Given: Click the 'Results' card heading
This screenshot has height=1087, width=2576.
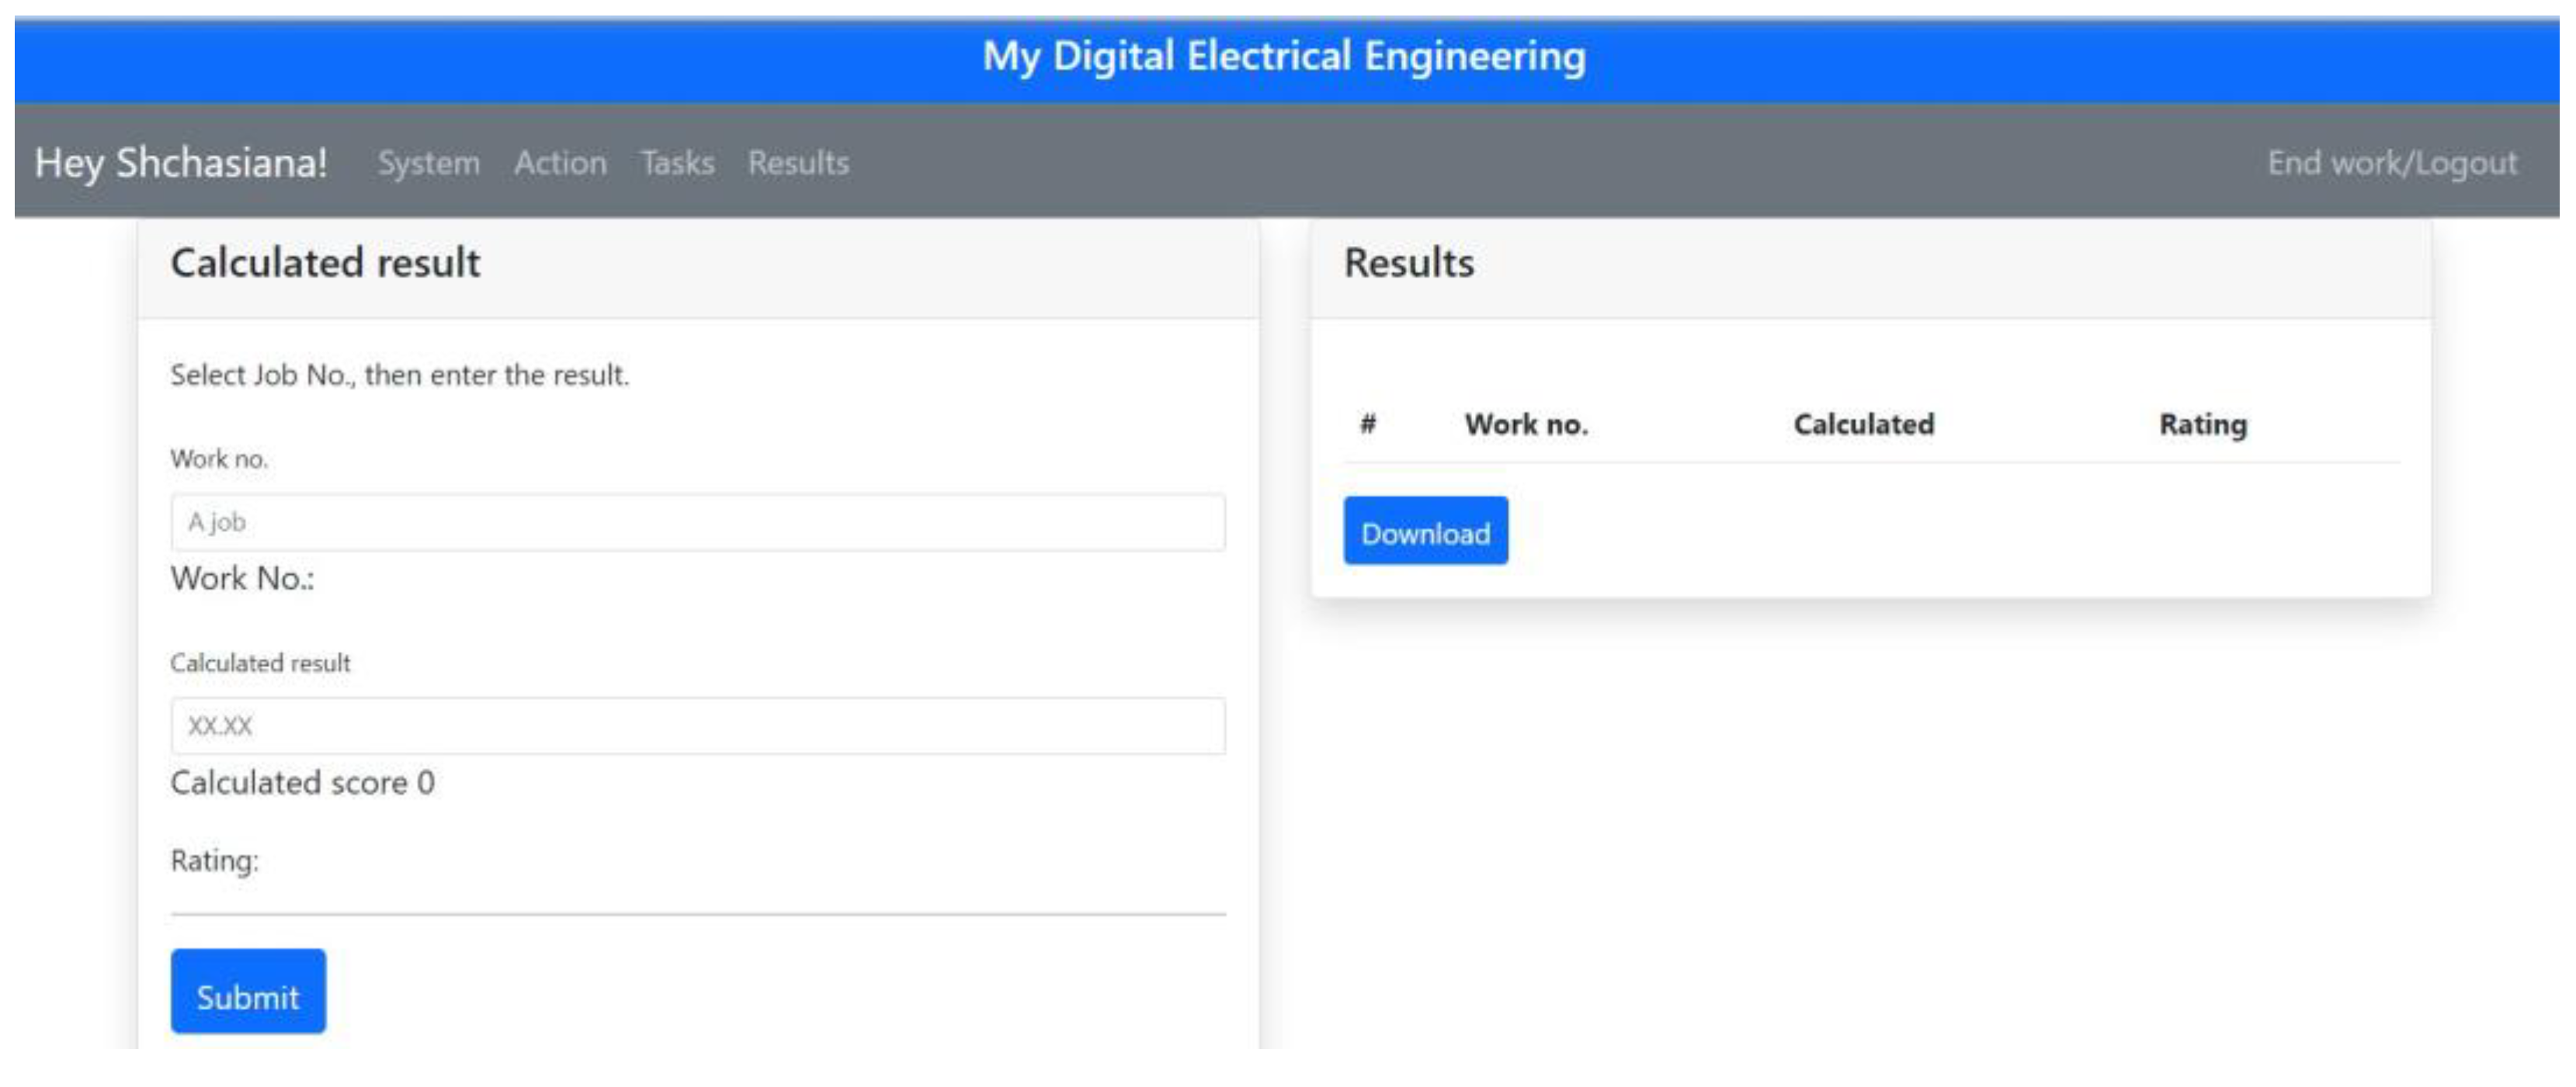Looking at the screenshot, I should coord(1408,263).
